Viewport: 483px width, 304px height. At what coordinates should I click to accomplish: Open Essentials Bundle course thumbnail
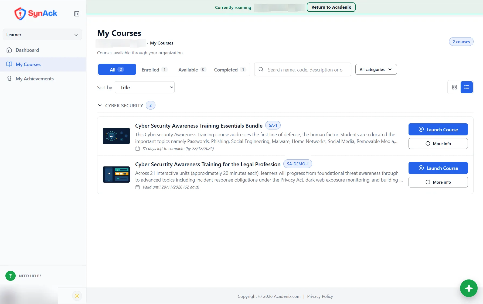116,136
